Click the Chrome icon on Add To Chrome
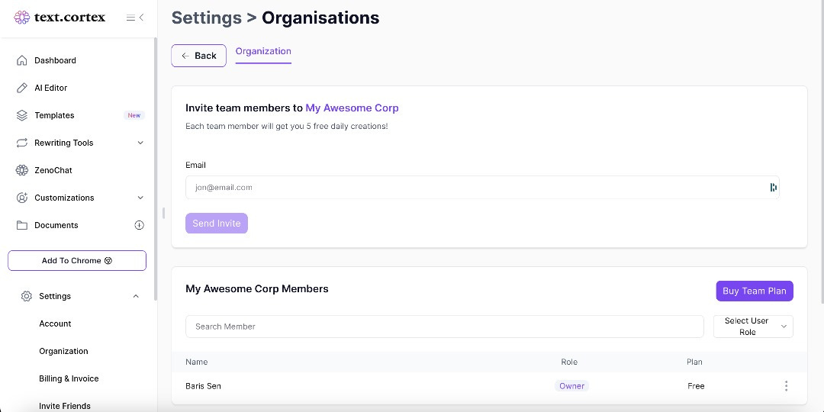Viewport: 824px width, 412px height. 108,261
